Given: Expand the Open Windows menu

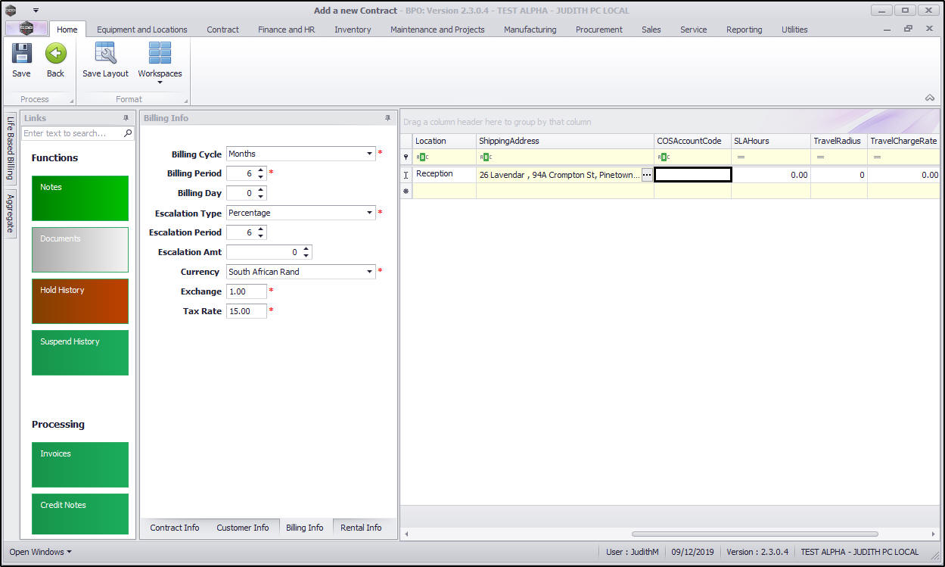Looking at the screenshot, I should click(40, 552).
